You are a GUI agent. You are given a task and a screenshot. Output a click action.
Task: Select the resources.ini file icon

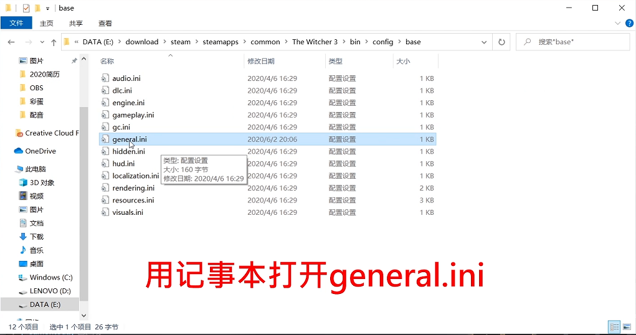105,200
